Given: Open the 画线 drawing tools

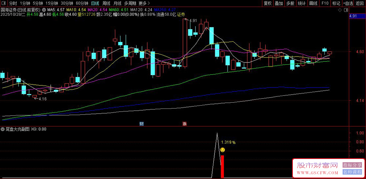Looking at the screenshot, I should pos(313,3).
